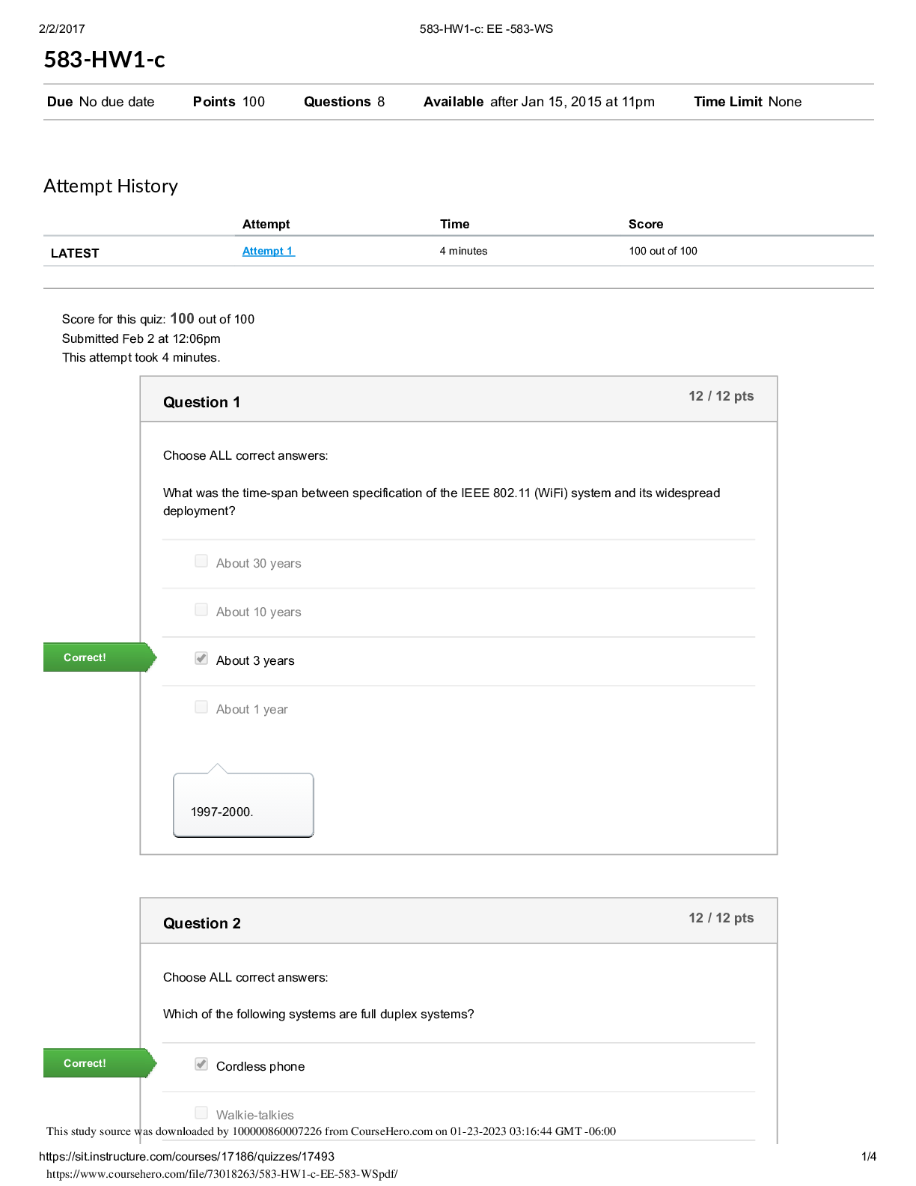Open the Attempt 1 link
Viewport: 916px width, 1186px height.
tap(268, 252)
